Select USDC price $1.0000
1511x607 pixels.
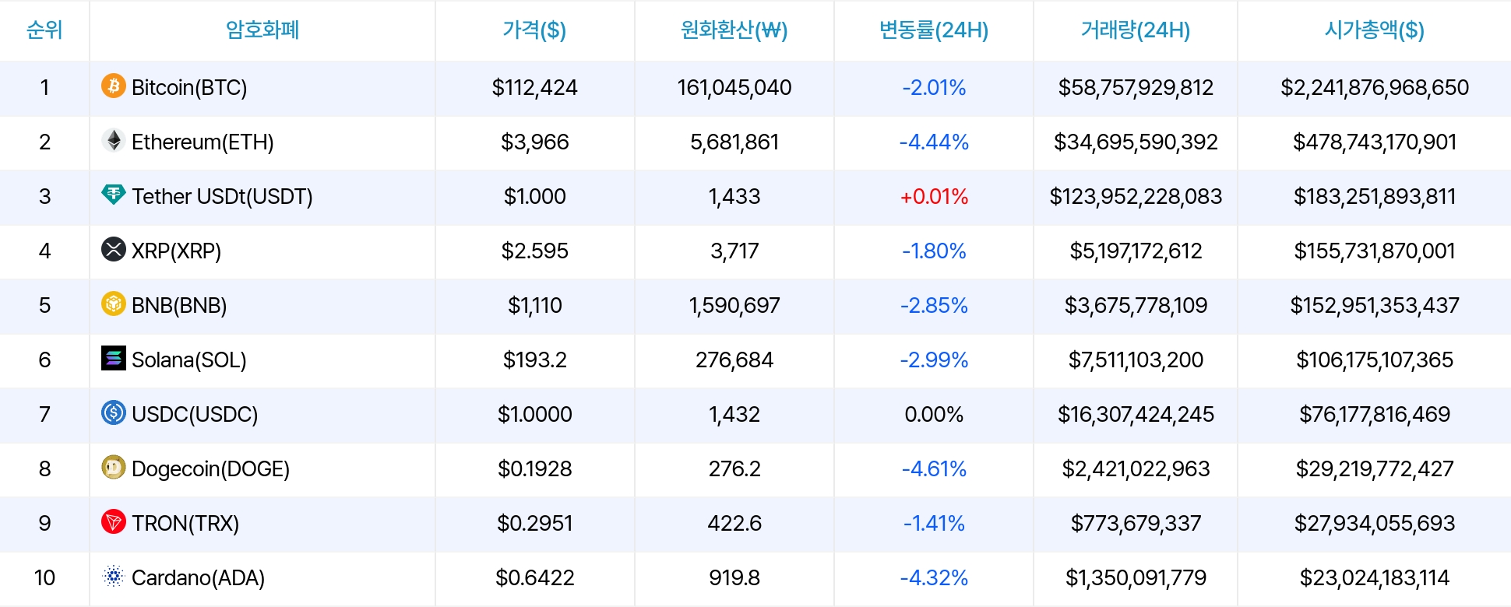click(534, 415)
